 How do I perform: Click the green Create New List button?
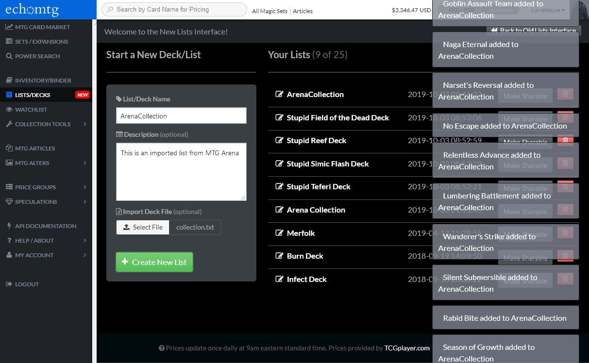(154, 262)
